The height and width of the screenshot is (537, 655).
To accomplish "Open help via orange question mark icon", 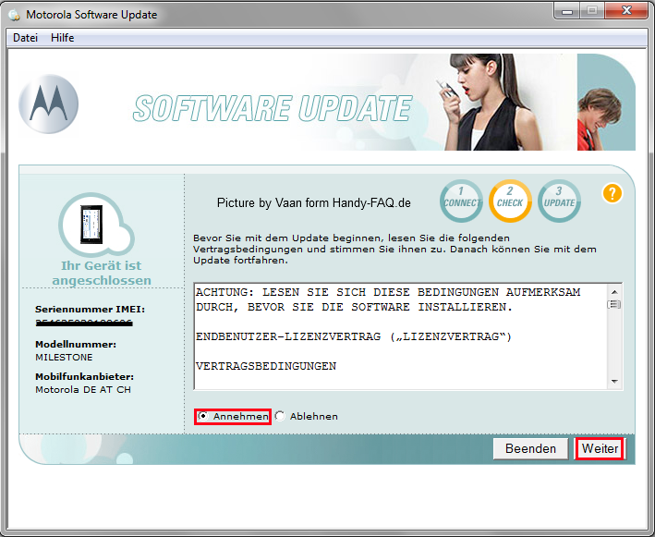I will (612, 193).
